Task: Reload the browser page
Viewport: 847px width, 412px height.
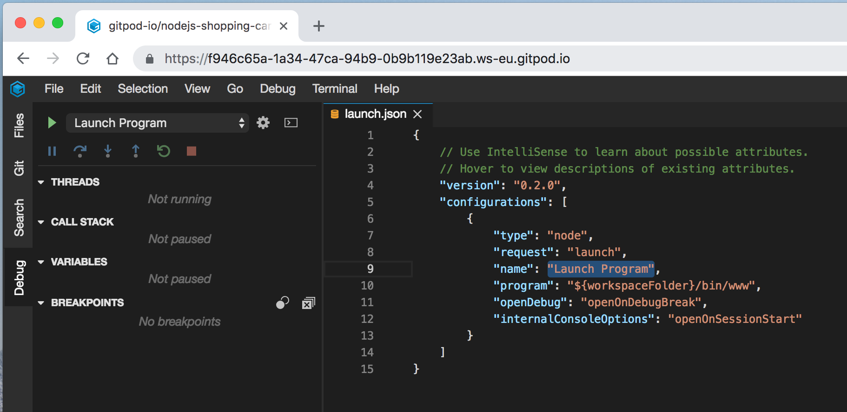Action: 83,58
